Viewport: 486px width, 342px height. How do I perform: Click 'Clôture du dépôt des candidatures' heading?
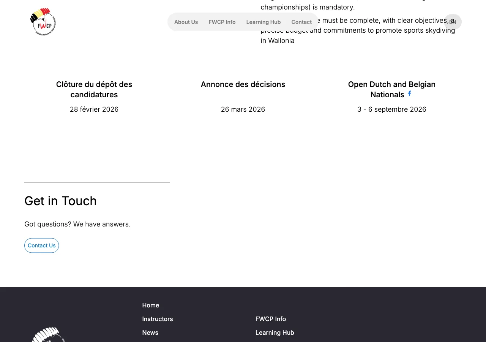pyautogui.click(x=94, y=89)
